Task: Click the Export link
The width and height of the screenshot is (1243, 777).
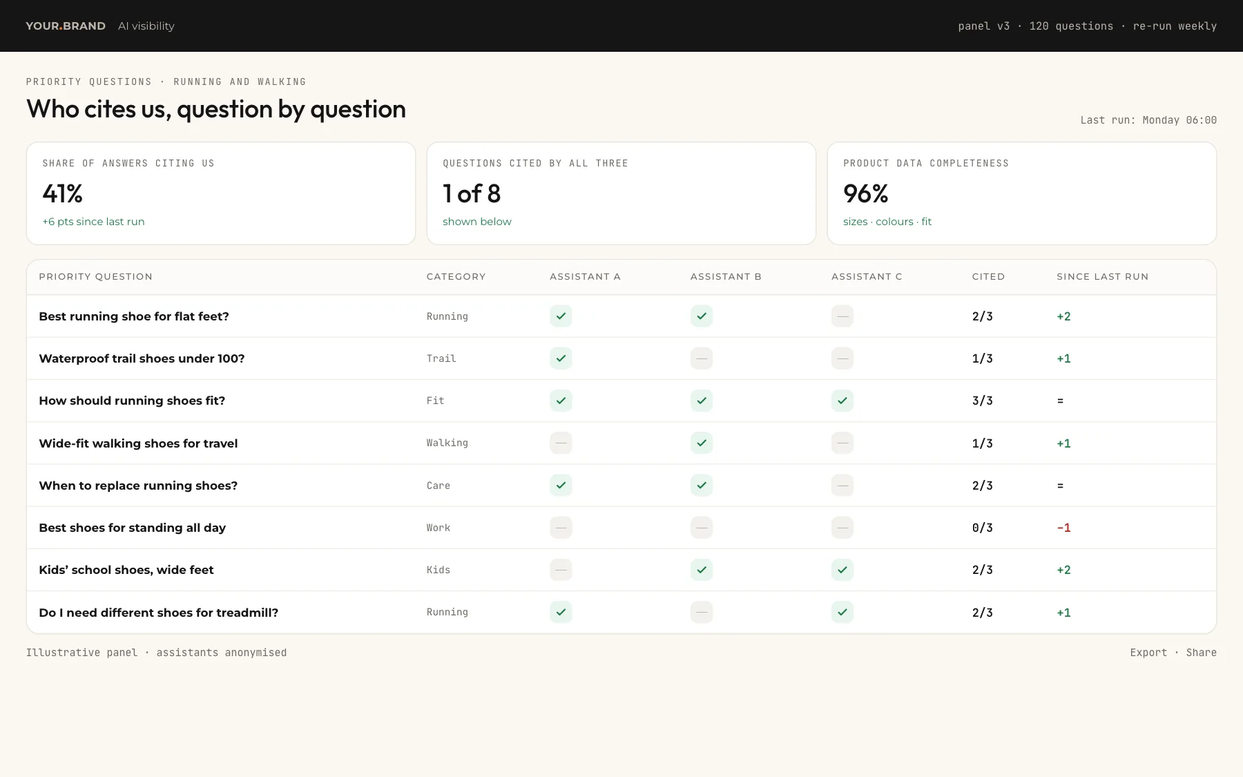Action: 1148,653
